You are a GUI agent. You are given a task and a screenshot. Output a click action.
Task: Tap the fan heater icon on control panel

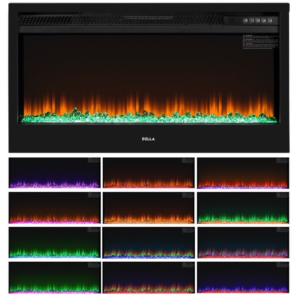click(246, 20)
